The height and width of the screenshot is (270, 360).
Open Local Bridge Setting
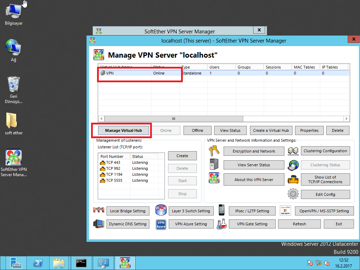pos(127,211)
